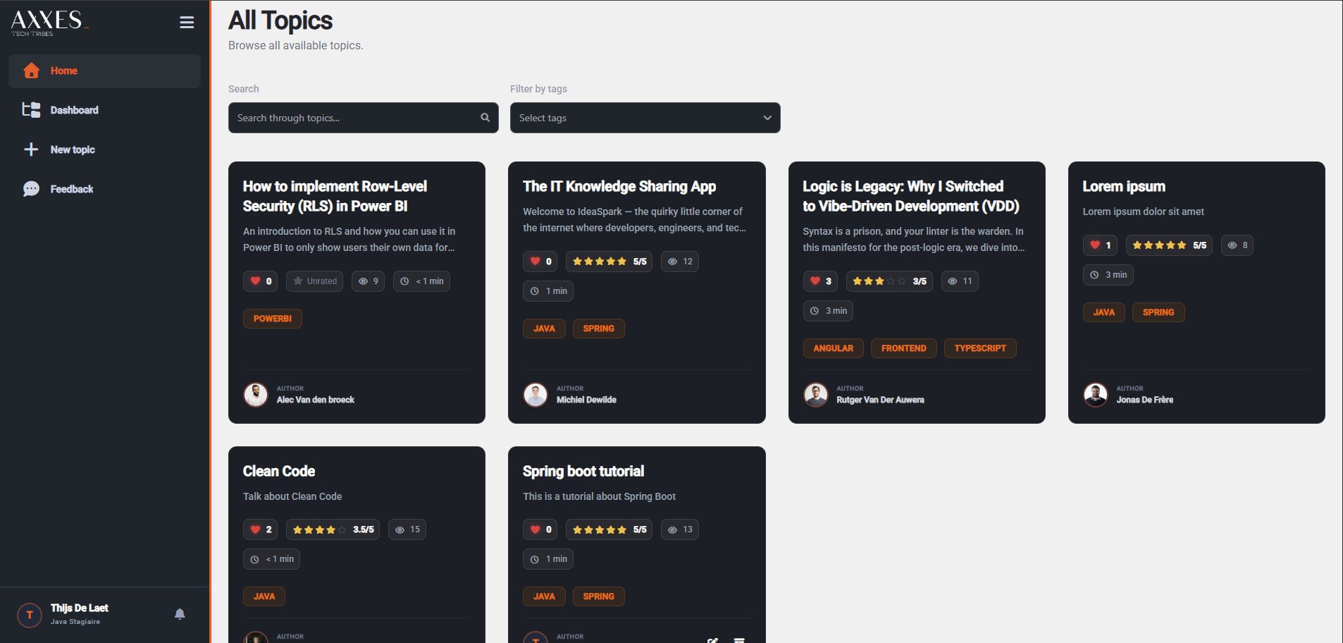Screen dimensions: 1343x643
Task: Select the TYPESCRIPT tag
Action: tap(980, 348)
